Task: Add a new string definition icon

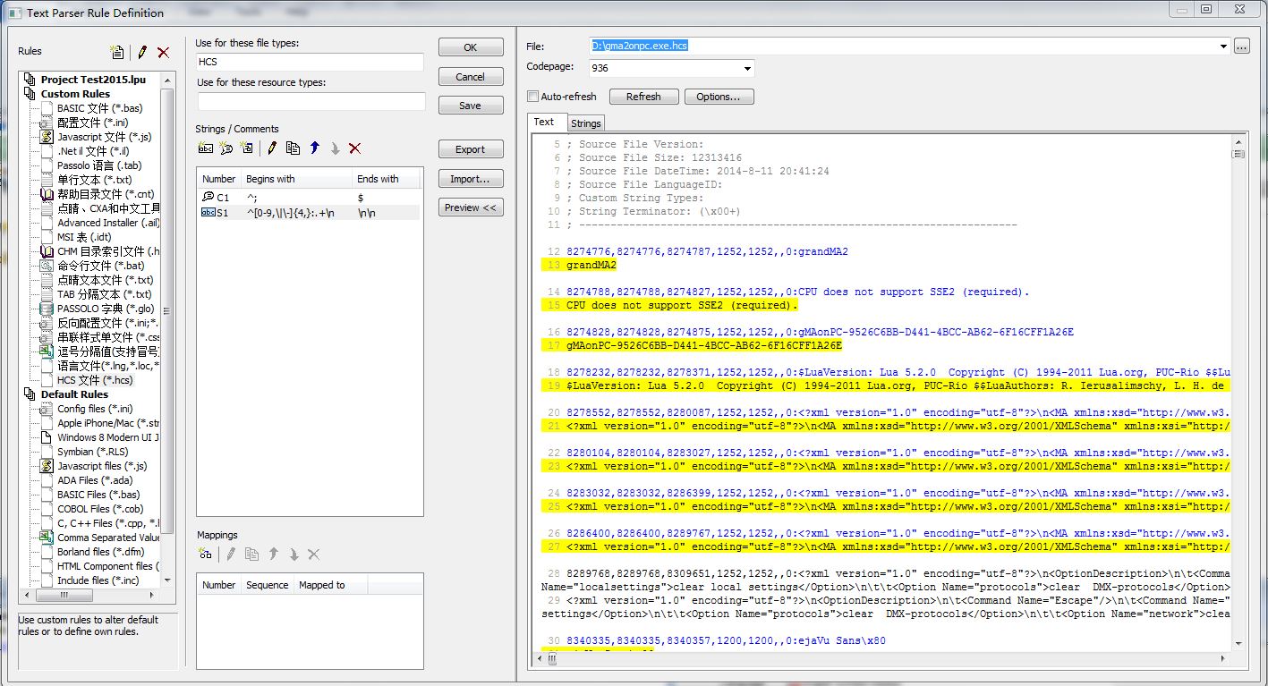Action: click(x=205, y=148)
